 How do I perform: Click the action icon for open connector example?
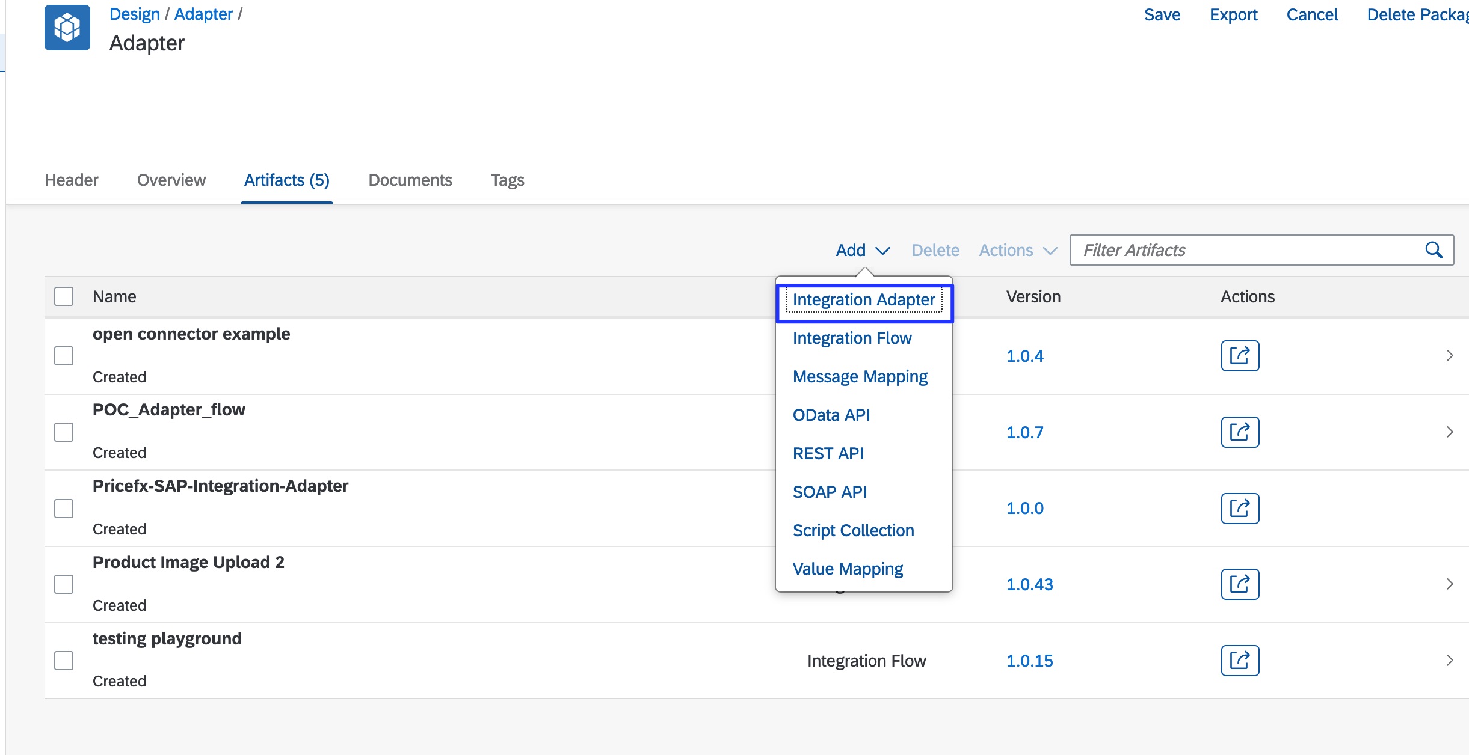(1239, 356)
